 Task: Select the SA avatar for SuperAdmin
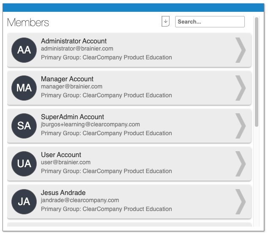[x=24, y=126]
